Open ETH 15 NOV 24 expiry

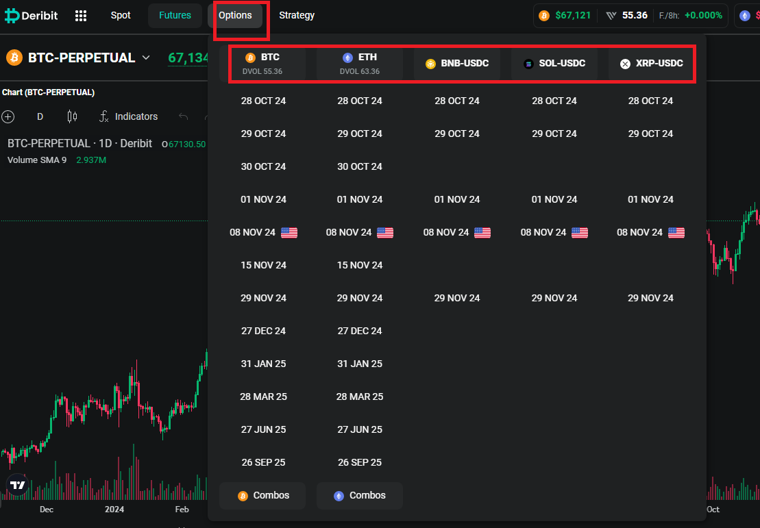tap(360, 266)
